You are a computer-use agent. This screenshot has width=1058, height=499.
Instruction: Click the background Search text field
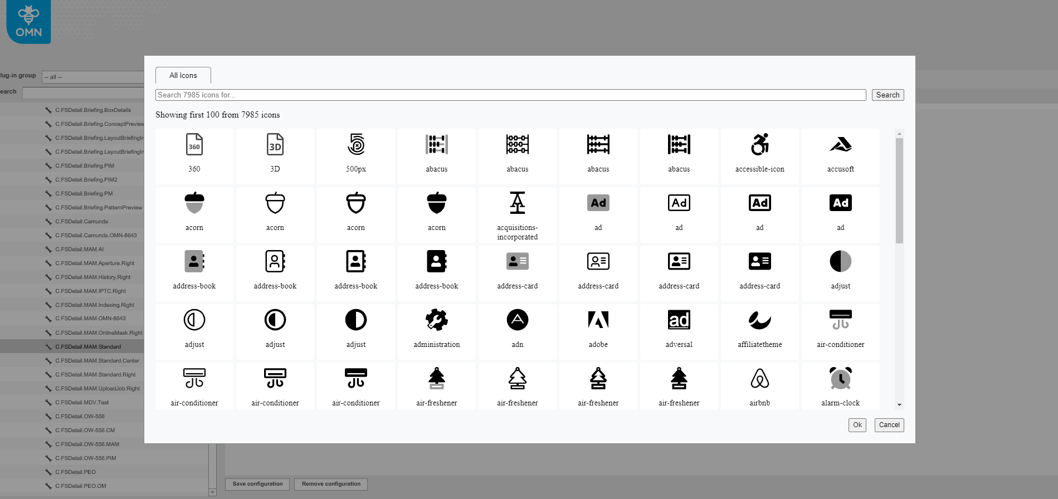[83, 93]
